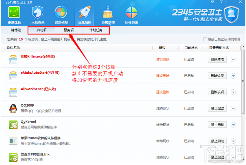246x165 pixels.
Task: Click the 设置启动方式 column header
Action: click(x=219, y=48)
